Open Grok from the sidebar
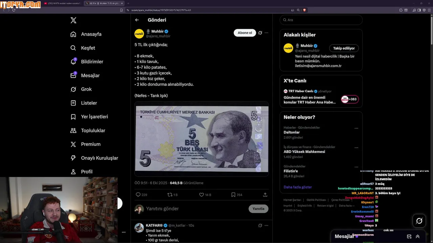The width and height of the screenshot is (433, 243). [81, 89]
